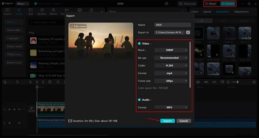259x138 pixels.
Task: Open the Stickers panel
Action: coord(42,12)
